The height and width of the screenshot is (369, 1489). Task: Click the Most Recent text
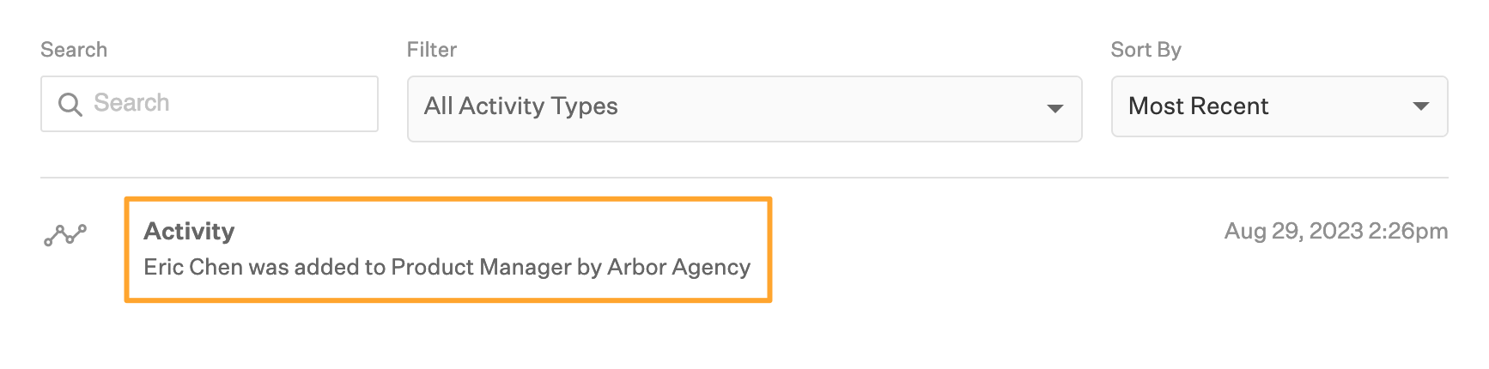[x=1198, y=106]
